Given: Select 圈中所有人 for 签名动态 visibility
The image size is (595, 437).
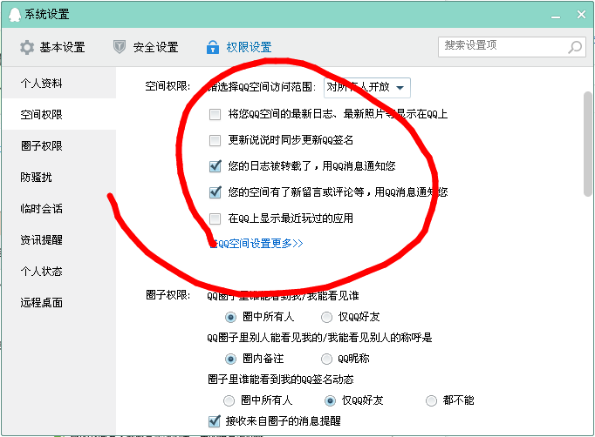Looking at the screenshot, I should (229, 400).
